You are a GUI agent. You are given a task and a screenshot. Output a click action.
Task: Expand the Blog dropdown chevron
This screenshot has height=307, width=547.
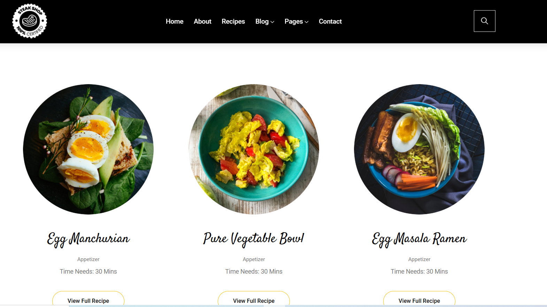pyautogui.click(x=272, y=22)
